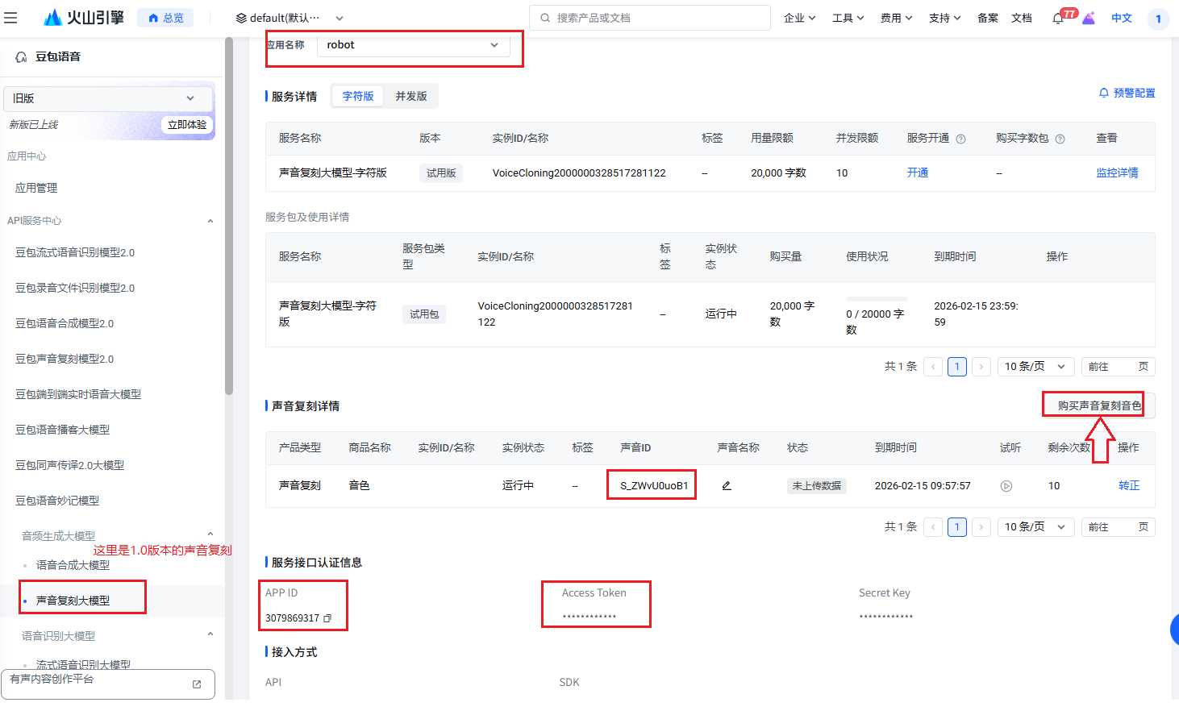Collapse the API服务中心 section
This screenshot has height=715, width=1179.
pyautogui.click(x=210, y=221)
